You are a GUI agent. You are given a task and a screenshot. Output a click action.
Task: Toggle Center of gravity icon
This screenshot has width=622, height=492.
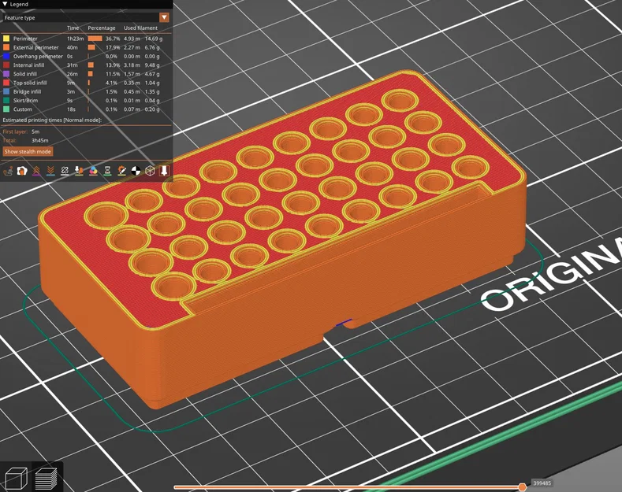pyautogui.click(x=136, y=171)
